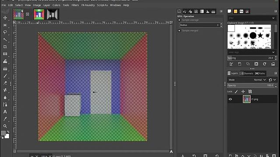
Task: Open the FX-Foundry menu
Action: pos(88,5)
